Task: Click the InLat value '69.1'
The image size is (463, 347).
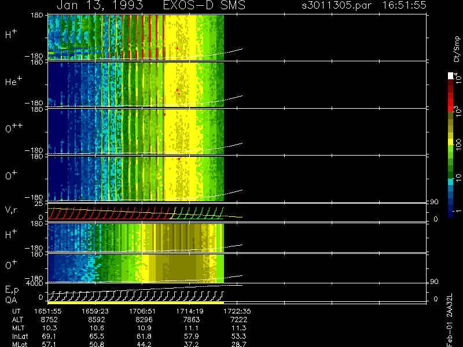Action: [50, 336]
